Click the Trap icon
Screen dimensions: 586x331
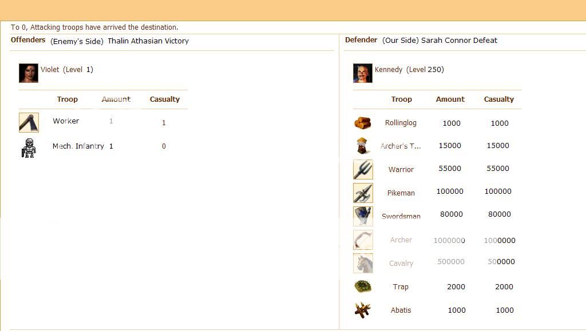[x=363, y=286]
